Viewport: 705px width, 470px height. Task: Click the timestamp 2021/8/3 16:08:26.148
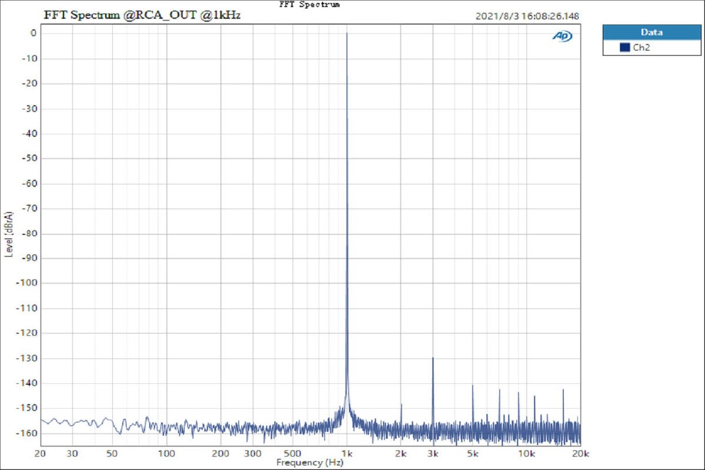[527, 16]
